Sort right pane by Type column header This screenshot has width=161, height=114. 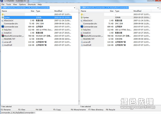(x=123, y=11)
